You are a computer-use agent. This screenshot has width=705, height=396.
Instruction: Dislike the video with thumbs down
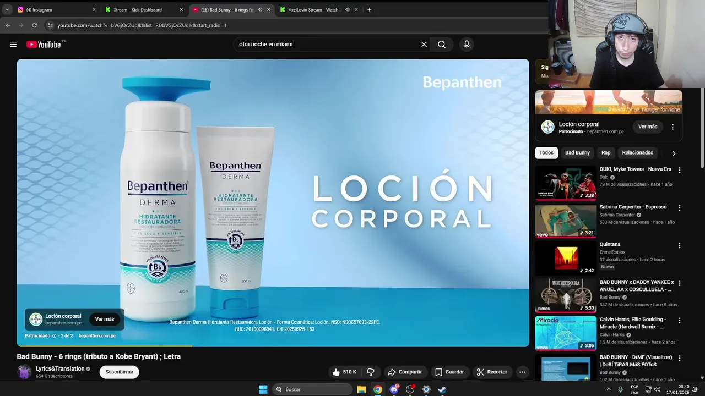(371, 372)
